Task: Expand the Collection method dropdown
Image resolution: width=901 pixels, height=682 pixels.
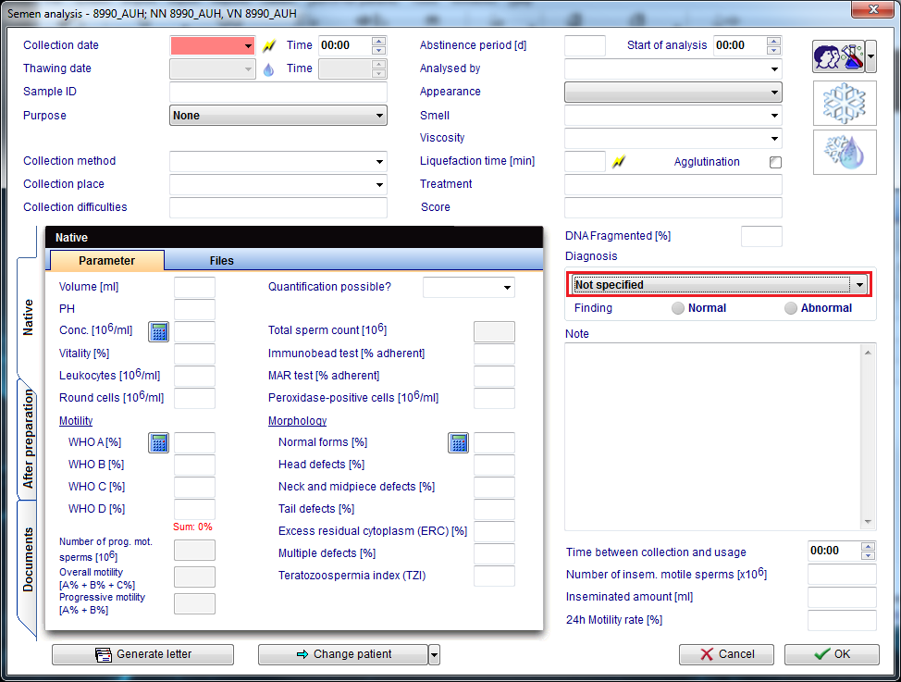Action: 379,162
